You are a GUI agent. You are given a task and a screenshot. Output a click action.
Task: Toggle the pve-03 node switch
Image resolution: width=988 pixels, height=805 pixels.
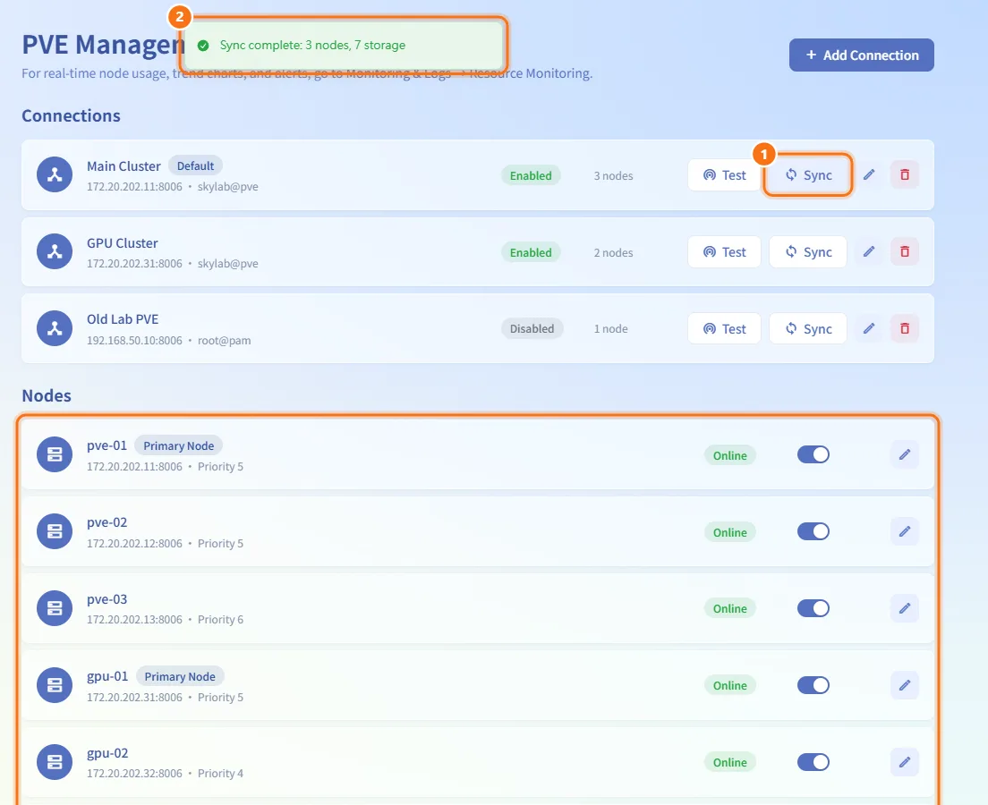coord(813,608)
